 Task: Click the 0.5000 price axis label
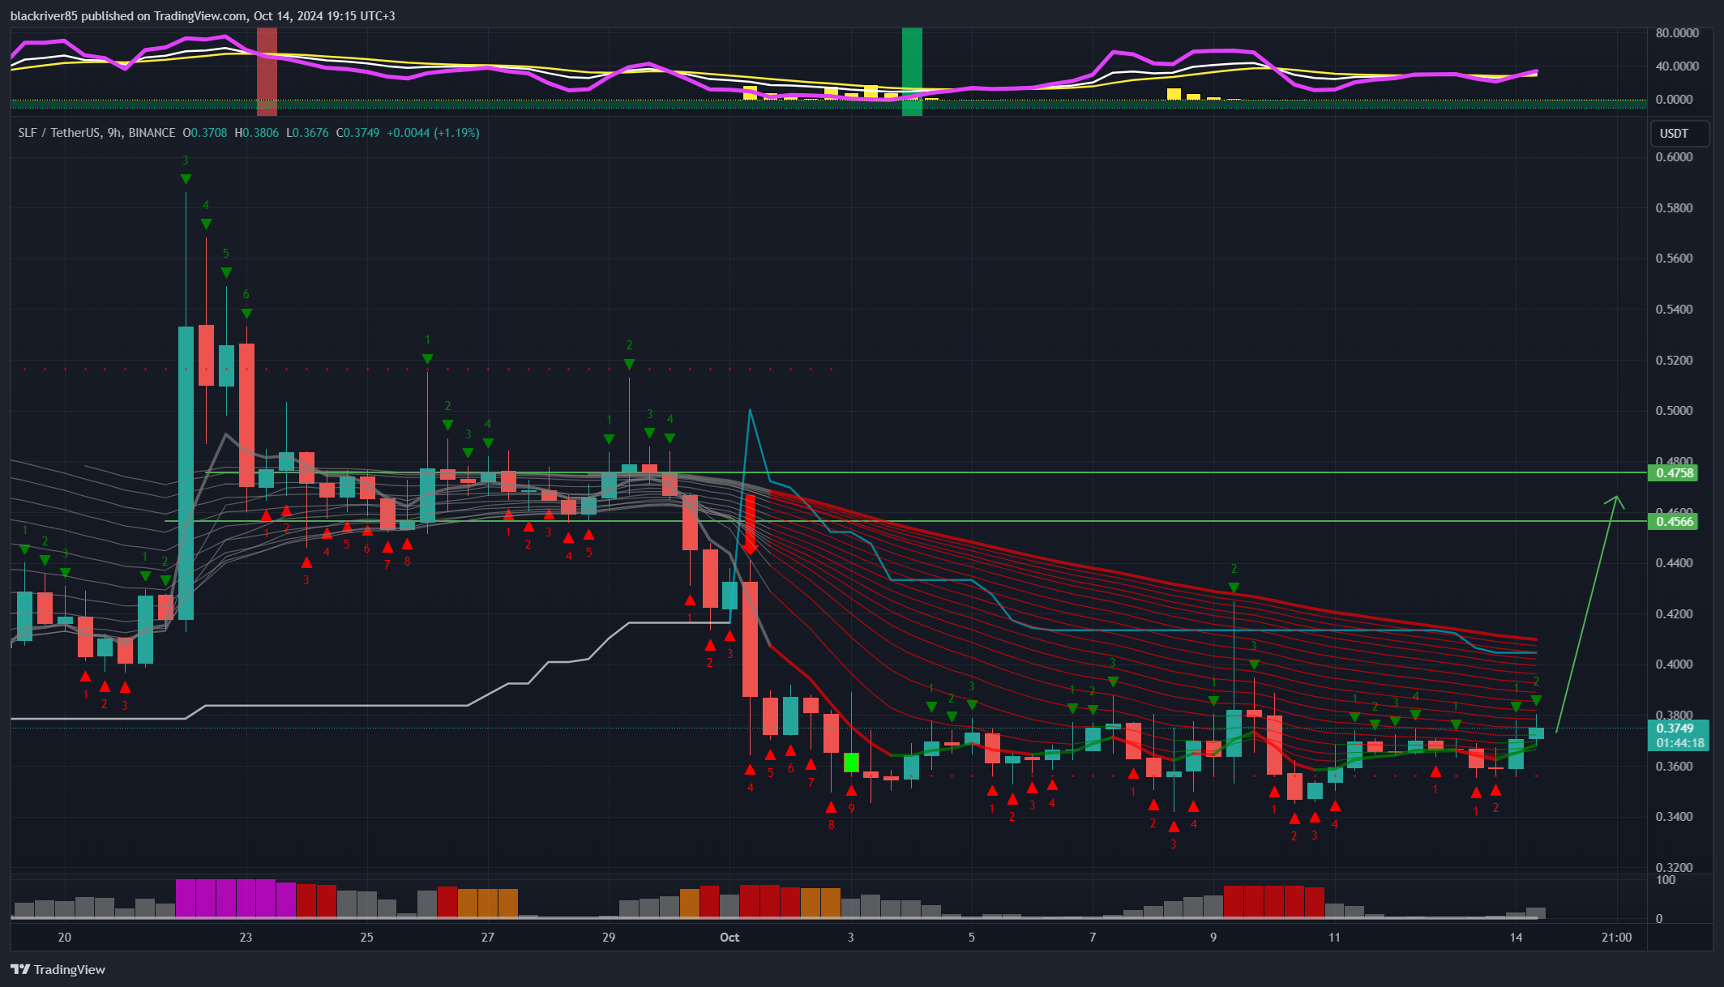pos(1674,411)
